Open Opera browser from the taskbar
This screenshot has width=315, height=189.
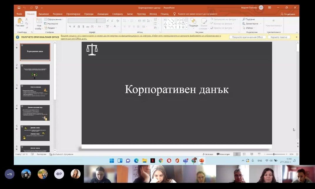click(x=169, y=161)
